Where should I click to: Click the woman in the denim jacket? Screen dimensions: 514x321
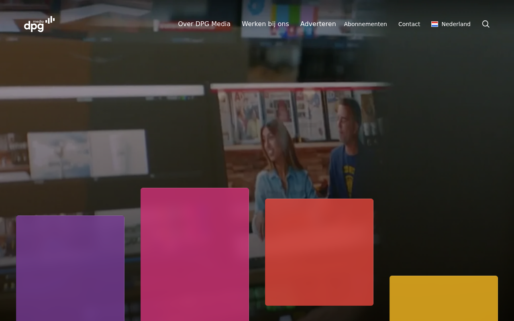(x=283, y=160)
